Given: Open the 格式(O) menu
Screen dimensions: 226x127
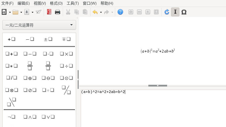Looking at the screenshot, I should tap(56, 3).
